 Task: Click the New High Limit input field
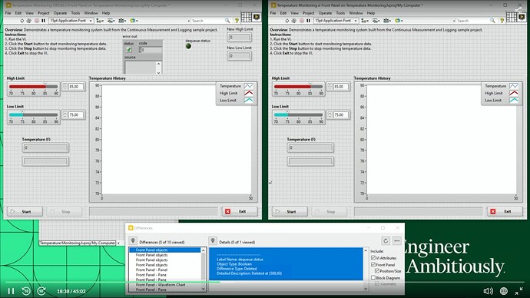[240, 37]
